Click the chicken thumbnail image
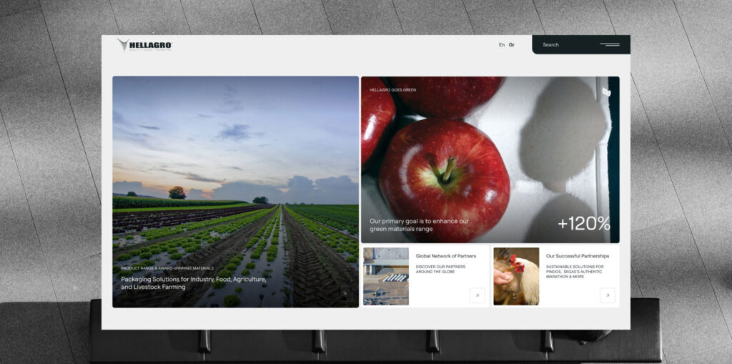The width and height of the screenshot is (732, 364). click(516, 276)
